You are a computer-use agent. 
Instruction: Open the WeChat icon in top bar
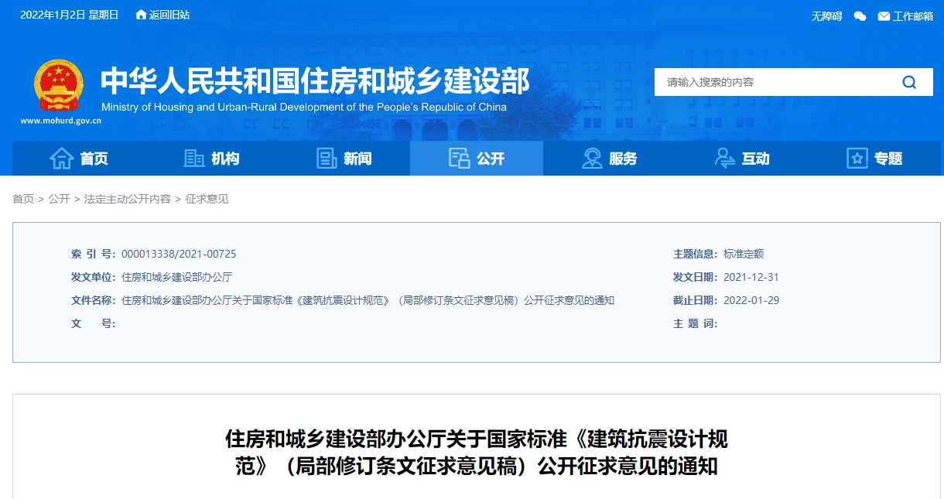click(860, 16)
